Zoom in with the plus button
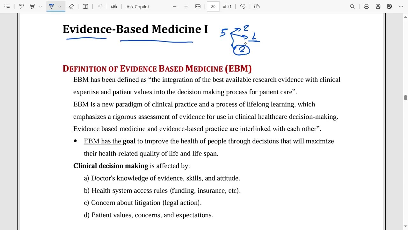The width and height of the screenshot is (408, 230). 186,6
